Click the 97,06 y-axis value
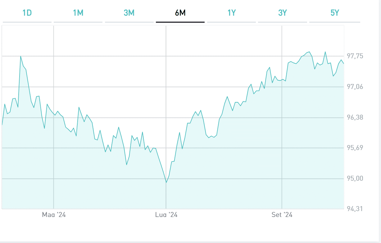The image size is (381, 243). click(x=355, y=87)
